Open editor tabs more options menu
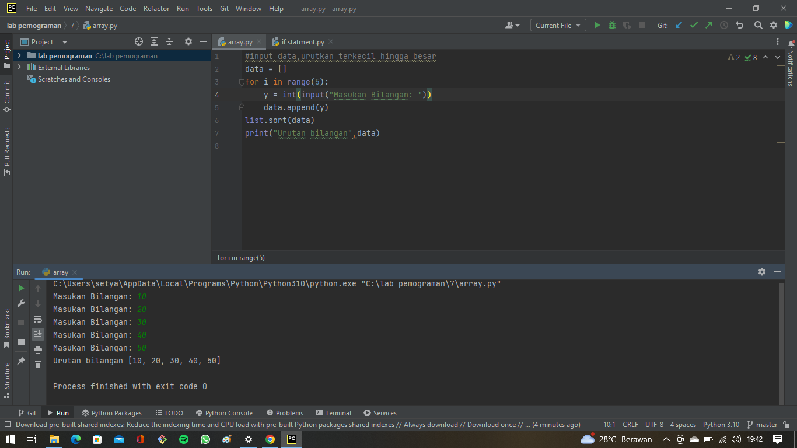 [x=778, y=41]
